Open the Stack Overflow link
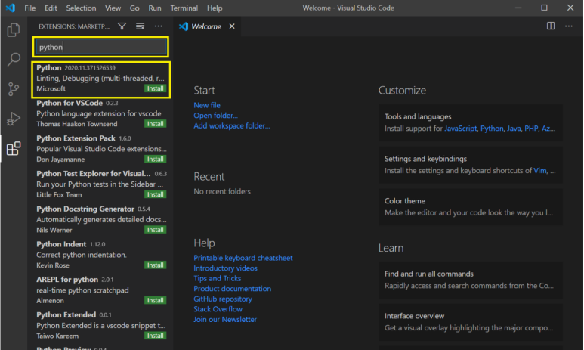 (x=218, y=309)
